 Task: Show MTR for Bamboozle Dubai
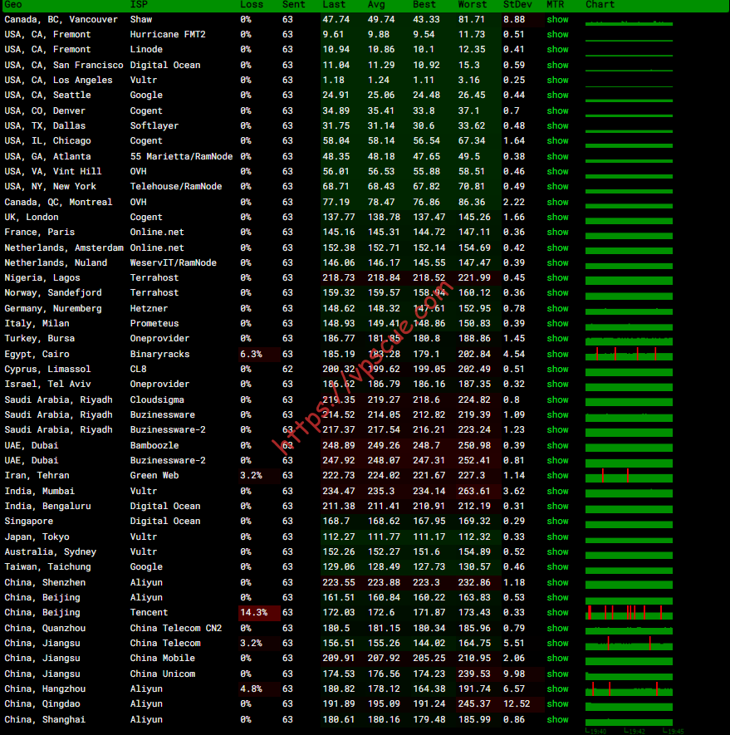(x=557, y=446)
